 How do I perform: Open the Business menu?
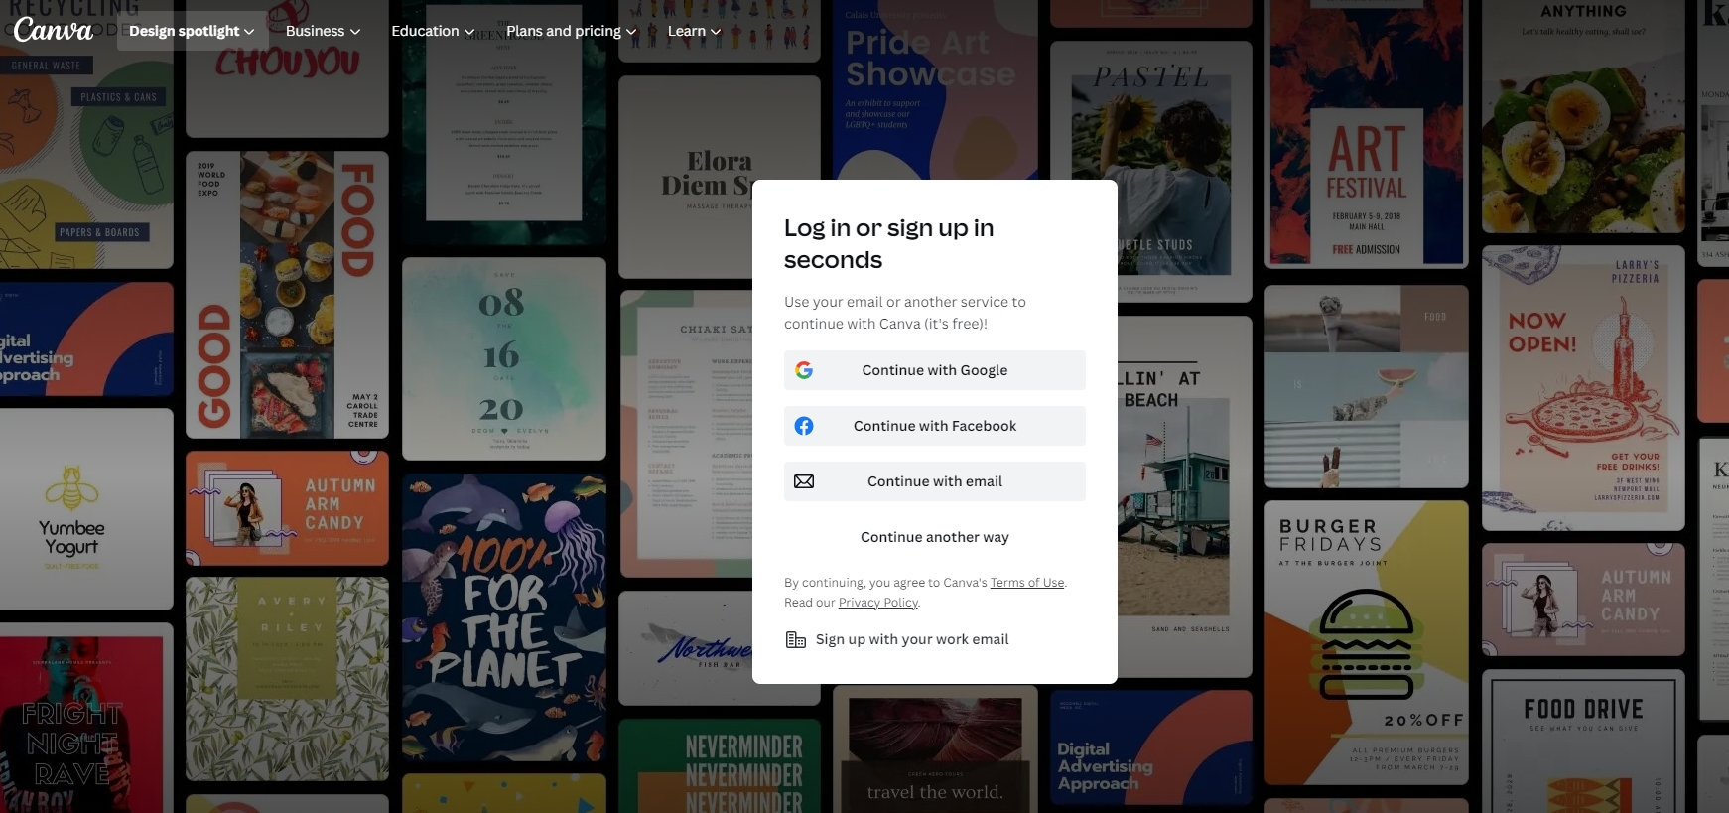323,31
